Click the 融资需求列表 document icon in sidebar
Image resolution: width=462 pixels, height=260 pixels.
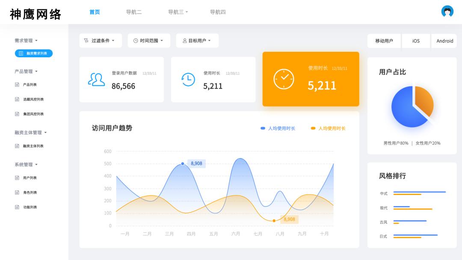click(20, 53)
